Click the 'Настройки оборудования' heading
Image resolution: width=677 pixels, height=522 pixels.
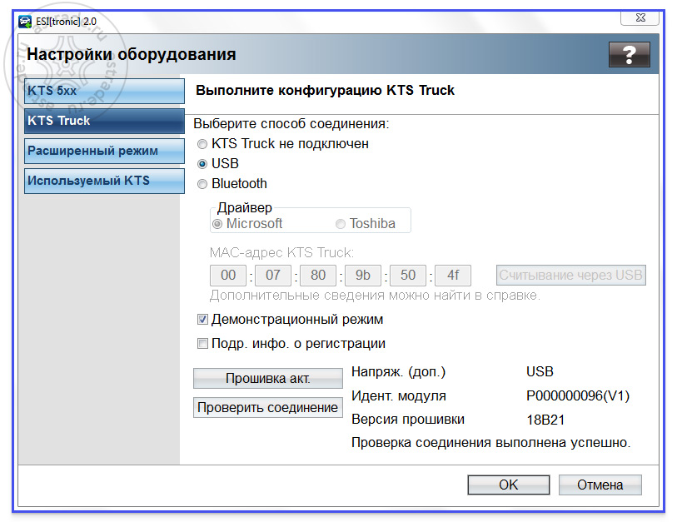click(132, 55)
